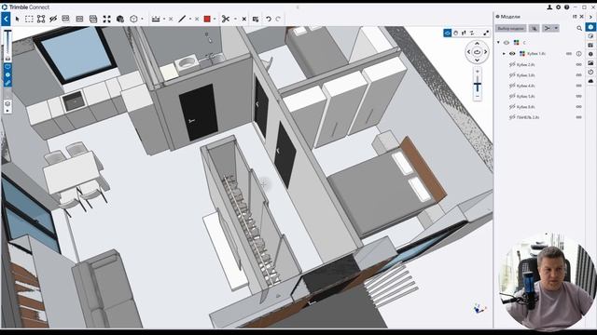597x335 pixels.
Task: Click the undo arrow
Action: point(269,19)
